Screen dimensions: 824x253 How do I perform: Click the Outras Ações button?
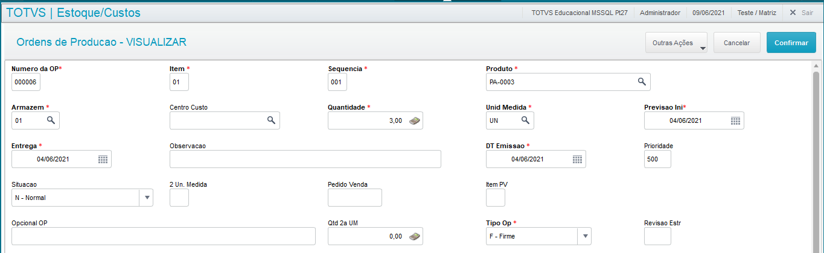pyautogui.click(x=676, y=43)
